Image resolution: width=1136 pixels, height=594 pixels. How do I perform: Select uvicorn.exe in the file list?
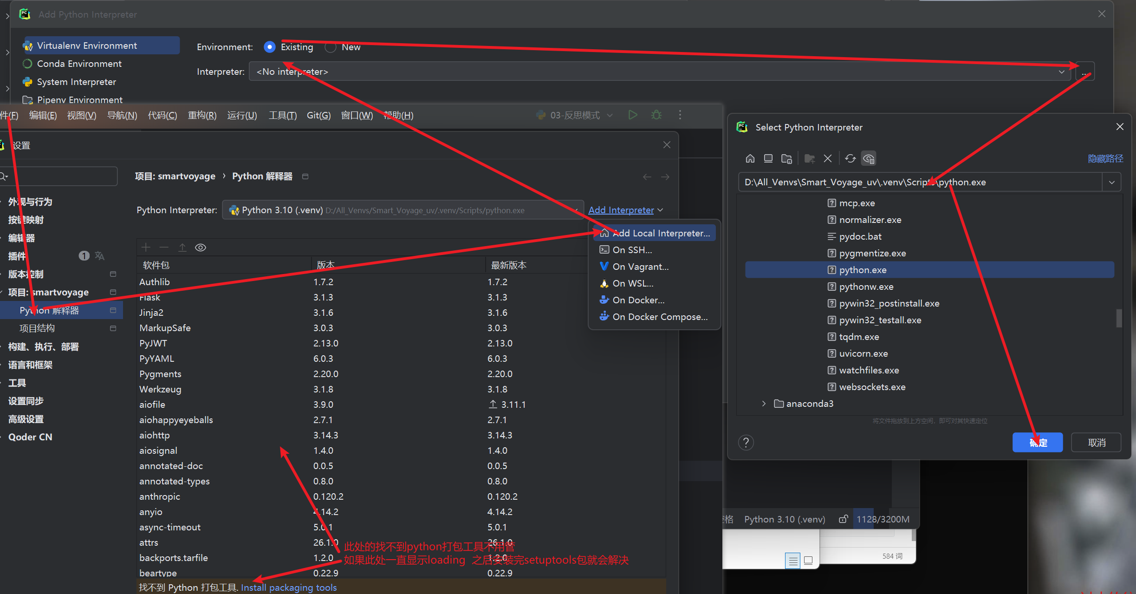tap(929, 353)
